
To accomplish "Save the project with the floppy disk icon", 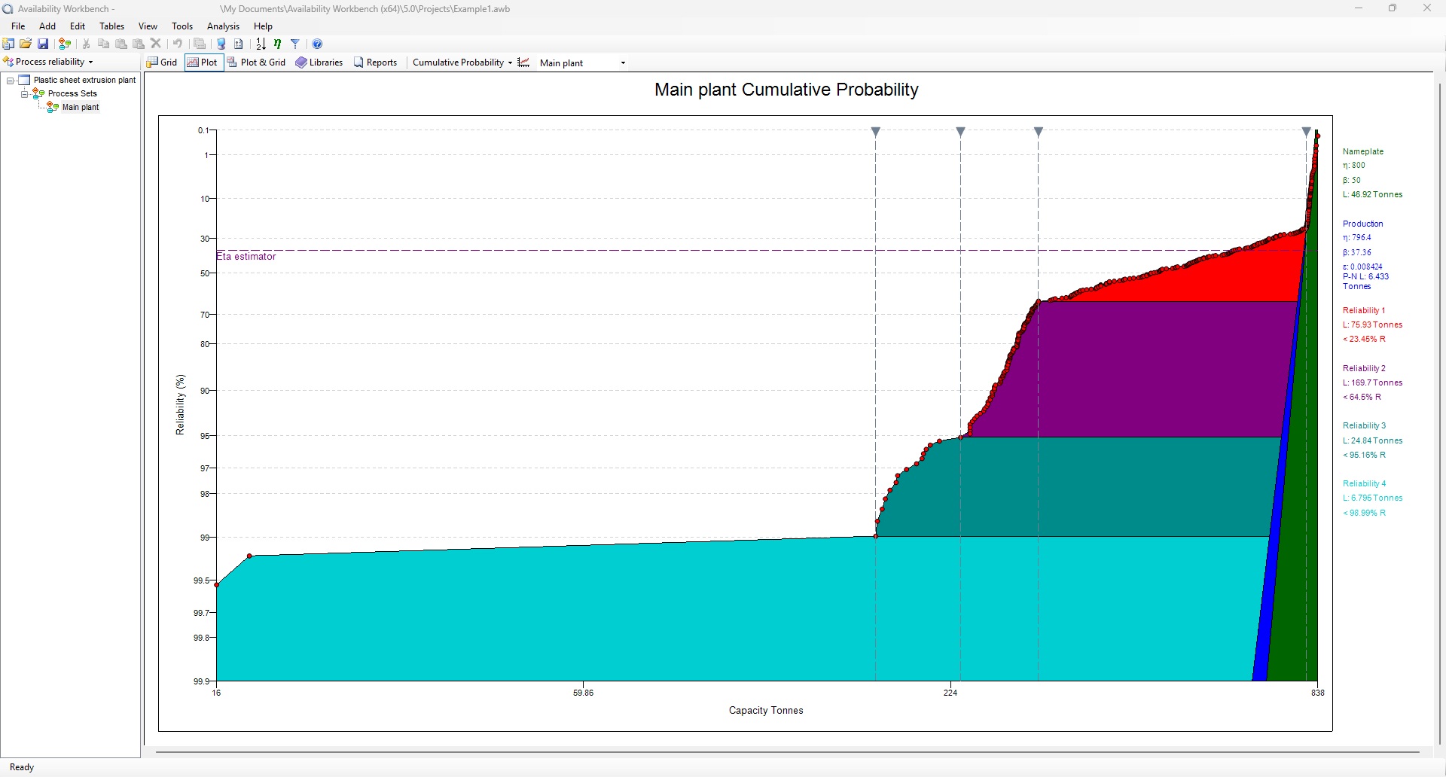I will click(x=43, y=44).
